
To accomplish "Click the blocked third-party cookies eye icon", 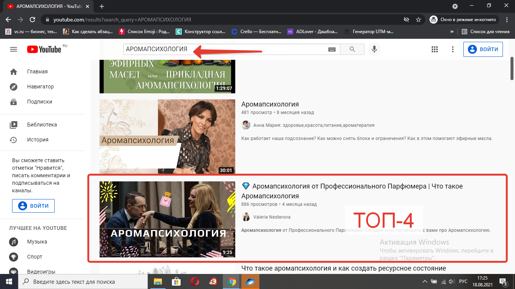I will (x=406, y=20).
